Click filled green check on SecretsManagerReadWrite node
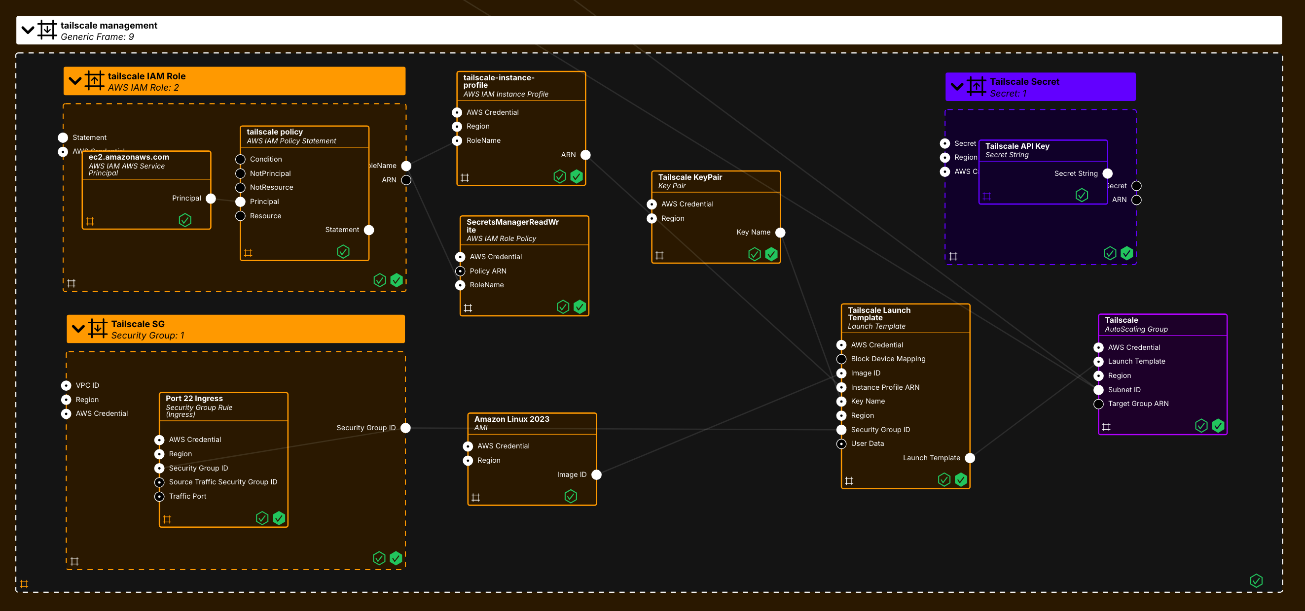 [580, 307]
